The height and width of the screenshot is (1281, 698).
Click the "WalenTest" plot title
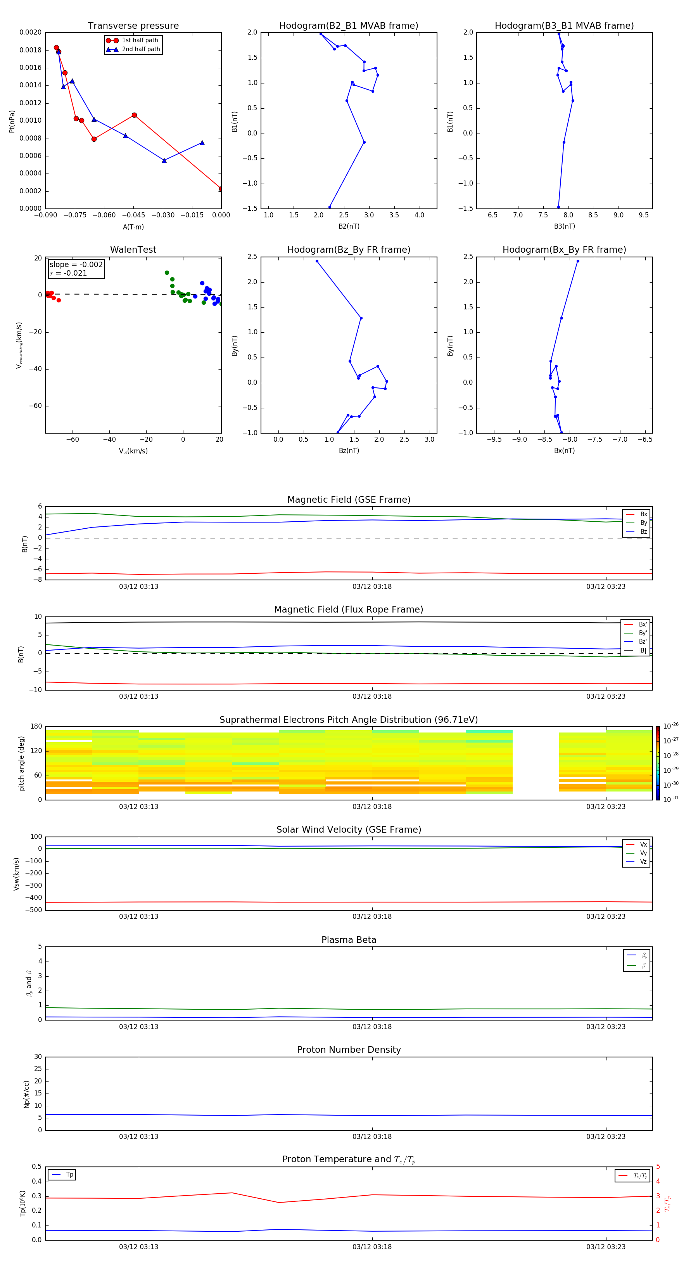133,250
